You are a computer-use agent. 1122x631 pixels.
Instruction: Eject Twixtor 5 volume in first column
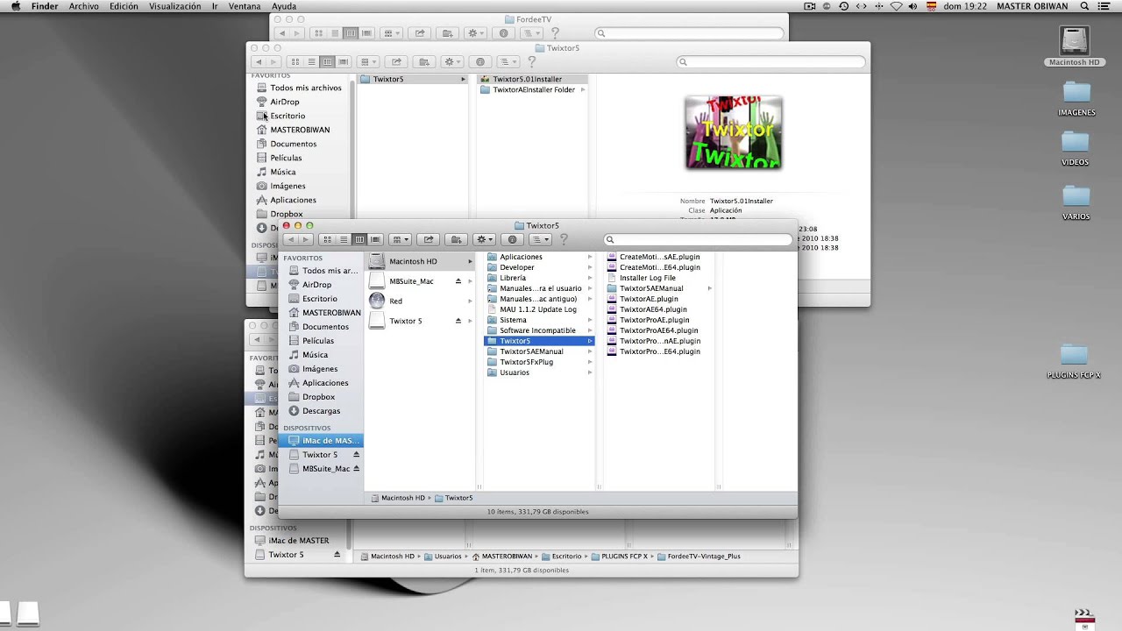coord(458,321)
